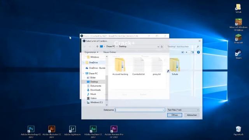Expand the Windows (C:) tree node
The width and height of the screenshot is (249, 140).
[85, 102]
